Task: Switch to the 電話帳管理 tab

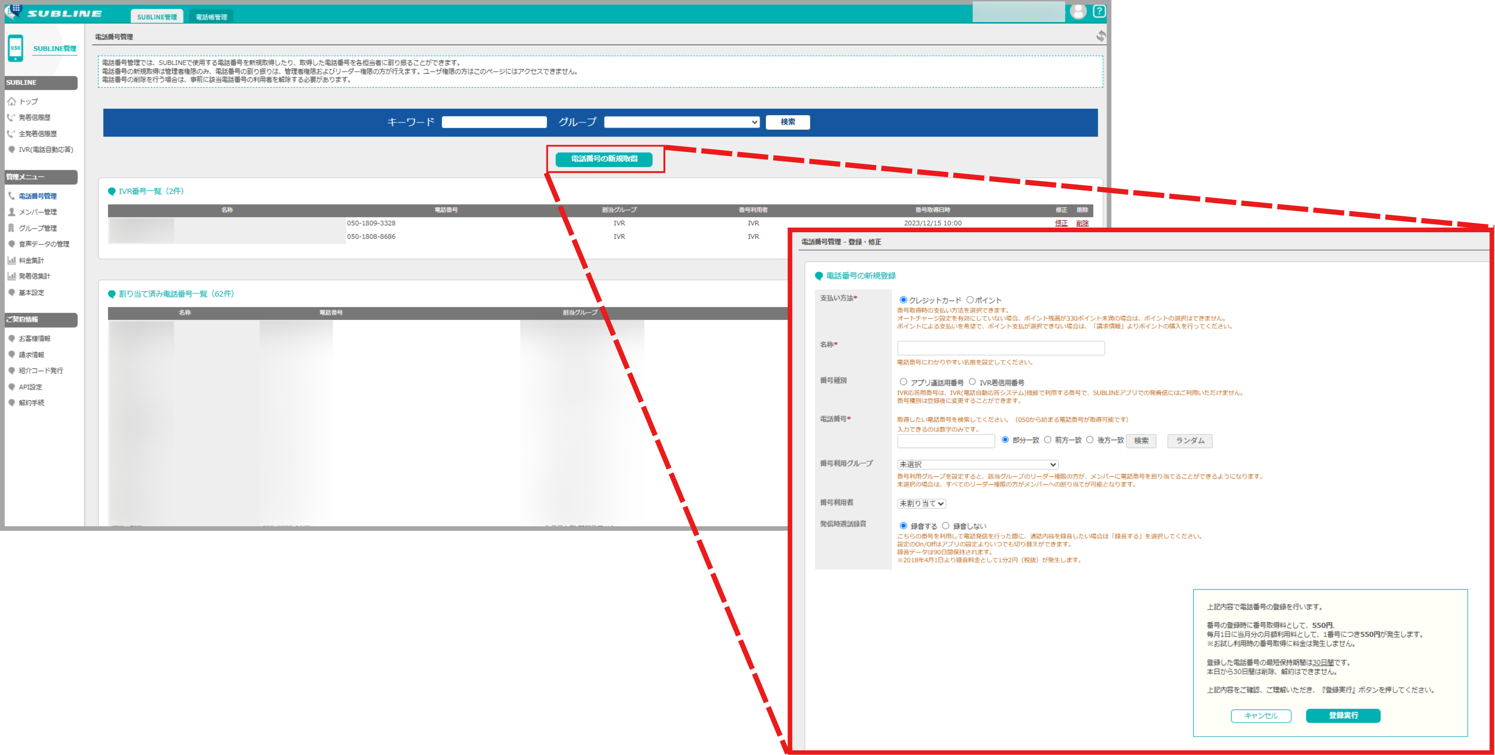Action: coord(211,17)
